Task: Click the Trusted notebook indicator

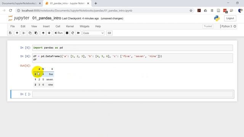Action: (208, 26)
